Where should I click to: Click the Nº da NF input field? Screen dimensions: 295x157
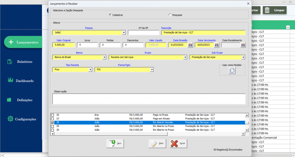coord(143,33)
